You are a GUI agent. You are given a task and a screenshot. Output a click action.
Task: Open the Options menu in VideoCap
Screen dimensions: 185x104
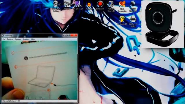pyautogui.click(x=18, y=39)
